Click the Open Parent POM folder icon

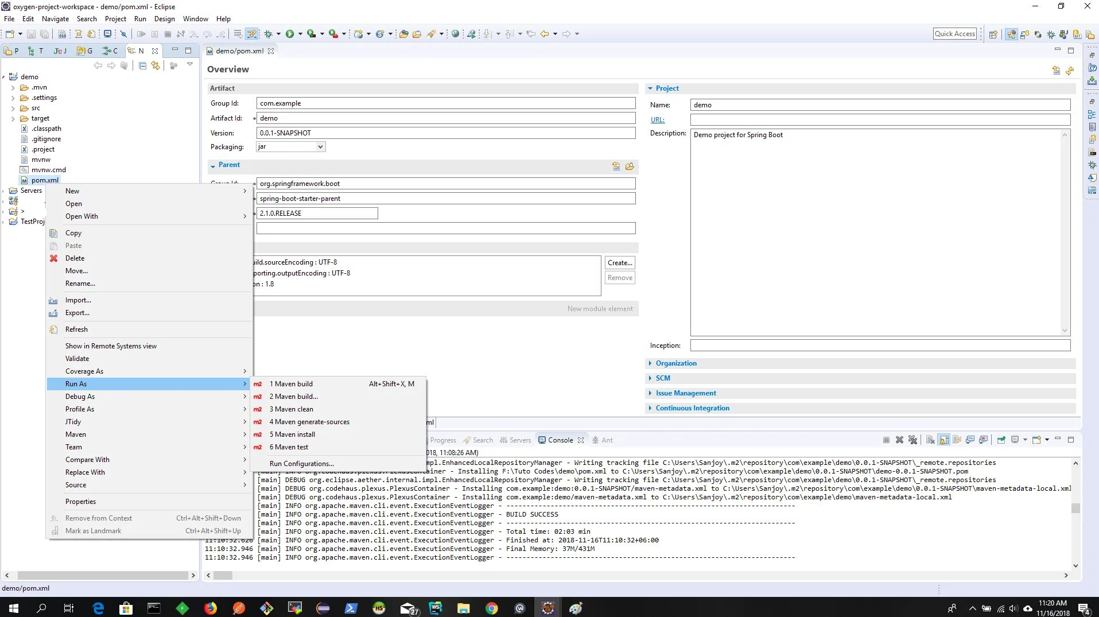pyautogui.click(x=630, y=166)
